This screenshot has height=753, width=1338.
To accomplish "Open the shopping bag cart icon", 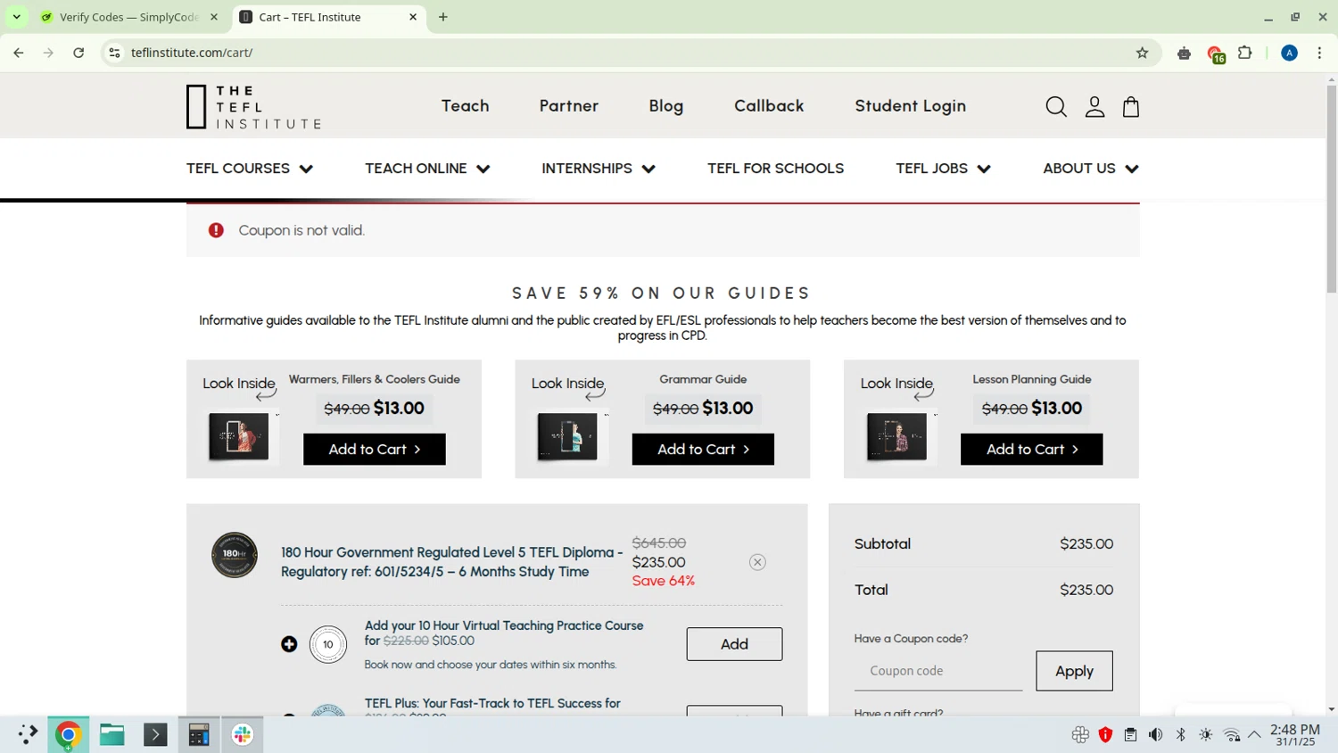I will point(1131,107).
